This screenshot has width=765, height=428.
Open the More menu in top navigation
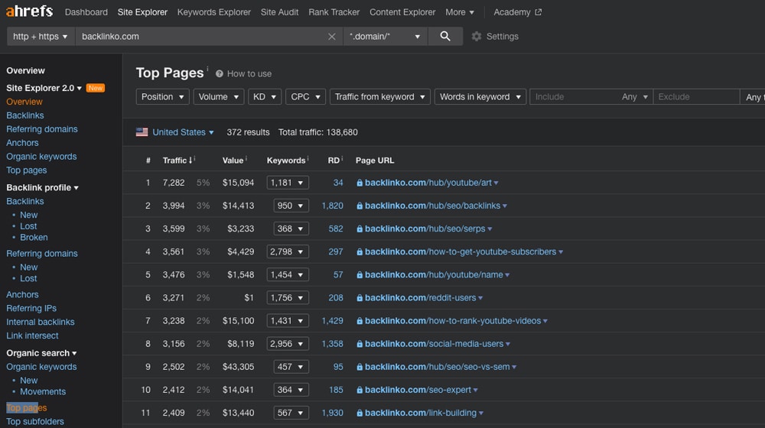click(460, 12)
